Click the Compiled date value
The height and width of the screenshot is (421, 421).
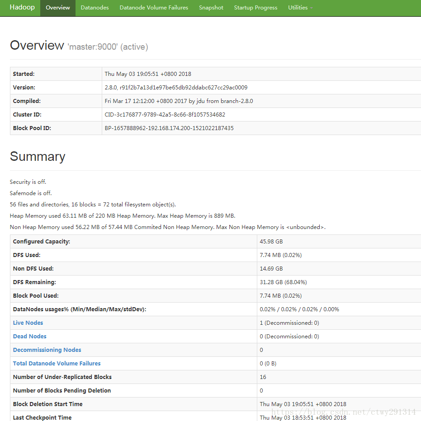(179, 101)
